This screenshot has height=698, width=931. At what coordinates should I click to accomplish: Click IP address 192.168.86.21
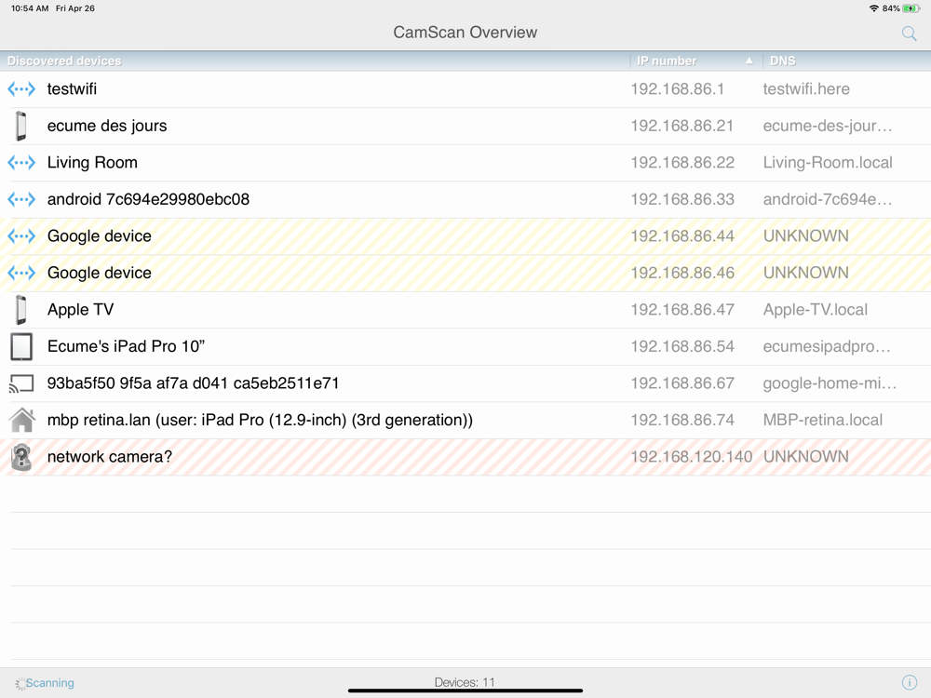pos(682,126)
